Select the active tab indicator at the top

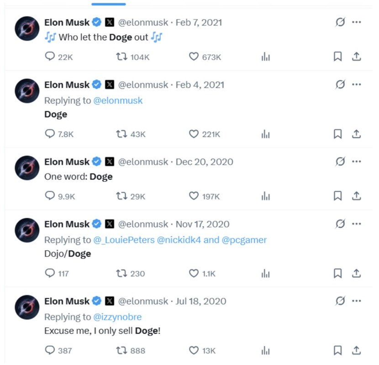[x=108, y=4]
